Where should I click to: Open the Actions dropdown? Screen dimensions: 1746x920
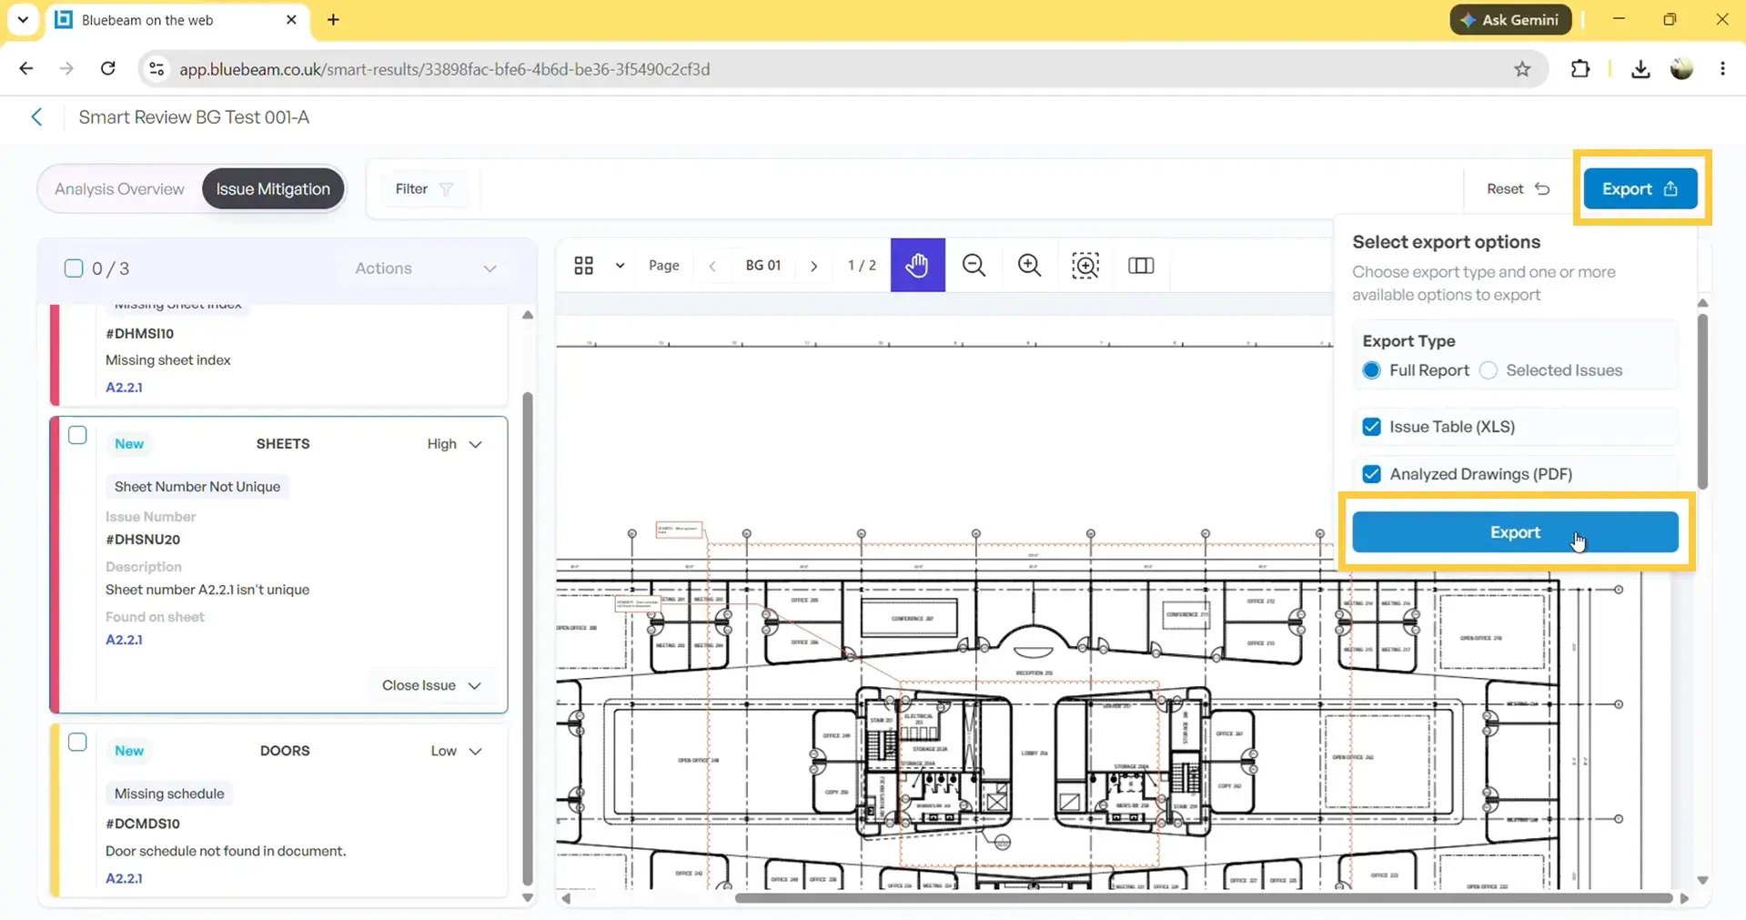coord(426,268)
